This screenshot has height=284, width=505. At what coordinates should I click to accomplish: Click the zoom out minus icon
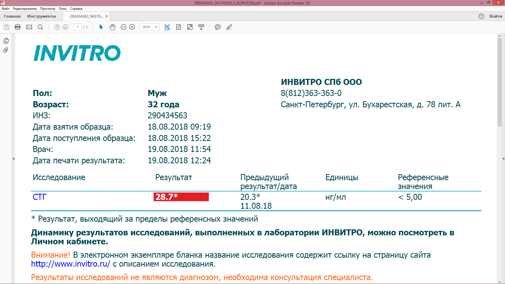[x=123, y=27]
